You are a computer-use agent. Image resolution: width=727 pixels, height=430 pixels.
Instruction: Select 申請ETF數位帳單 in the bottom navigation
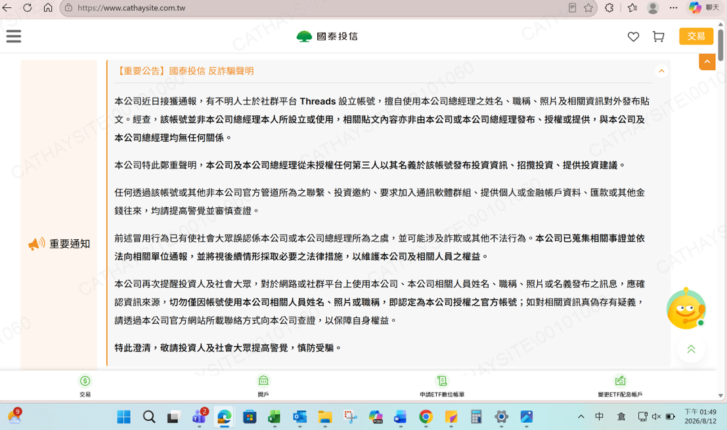coord(442,386)
